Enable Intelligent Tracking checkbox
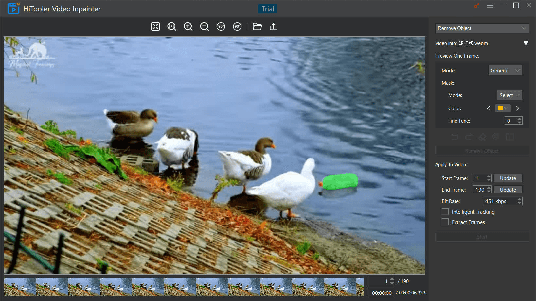Viewport: 536px width, 301px height. click(x=445, y=212)
